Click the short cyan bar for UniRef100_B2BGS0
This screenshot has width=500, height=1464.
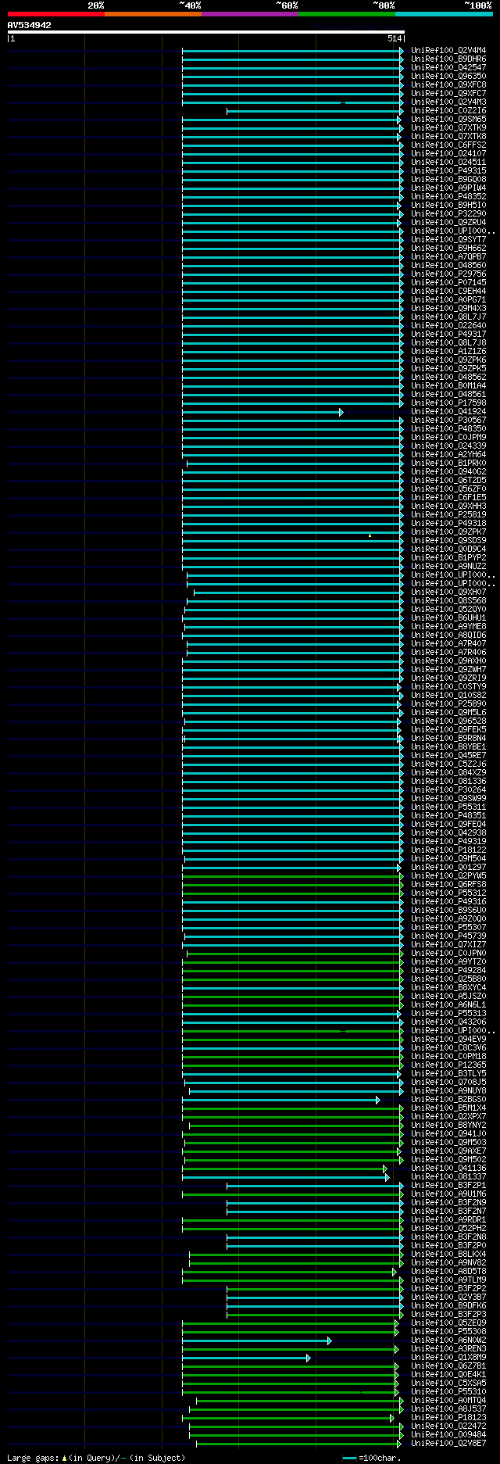tap(281, 1100)
